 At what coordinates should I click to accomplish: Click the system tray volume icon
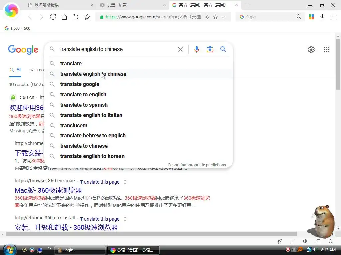315,250
